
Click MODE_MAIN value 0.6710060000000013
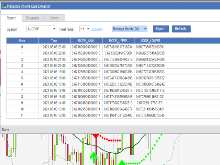(x=86, y=97)
